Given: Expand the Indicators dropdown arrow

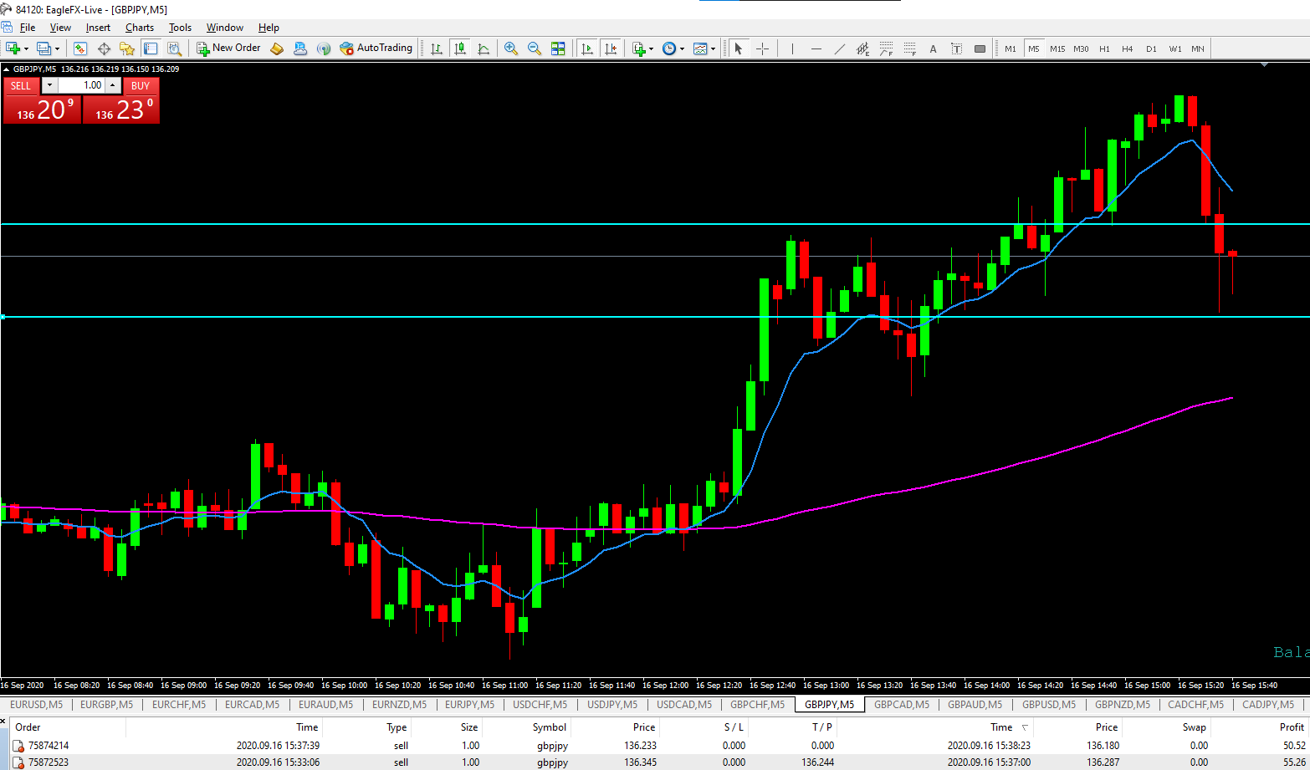Looking at the screenshot, I should coord(652,48).
